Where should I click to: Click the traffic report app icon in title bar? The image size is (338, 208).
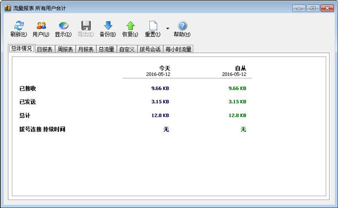tap(8, 8)
